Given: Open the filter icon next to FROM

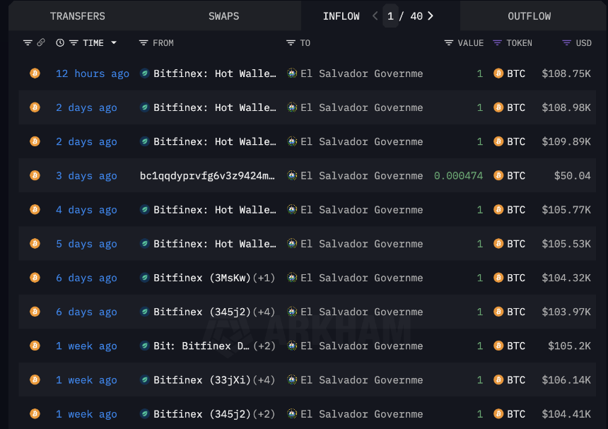Looking at the screenshot, I should click(144, 42).
